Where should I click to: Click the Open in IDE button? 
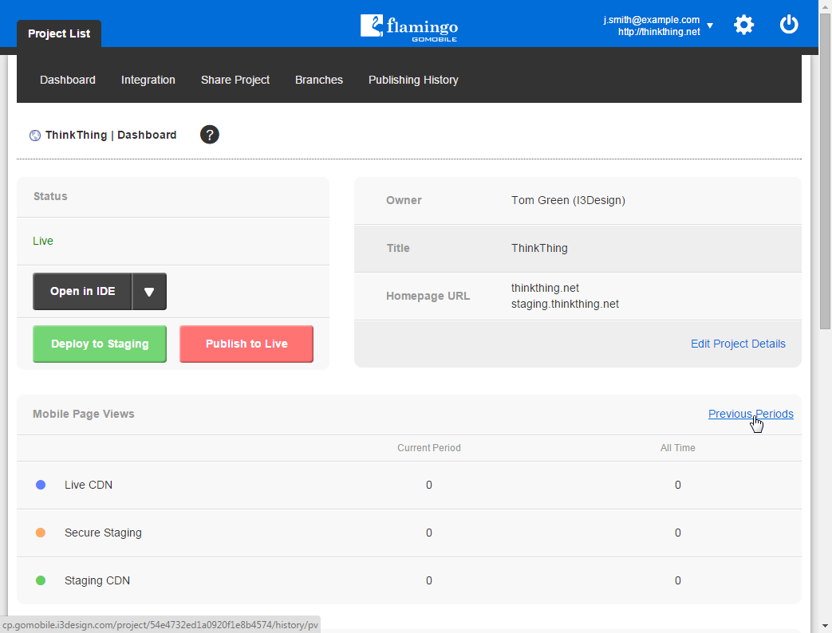82,292
